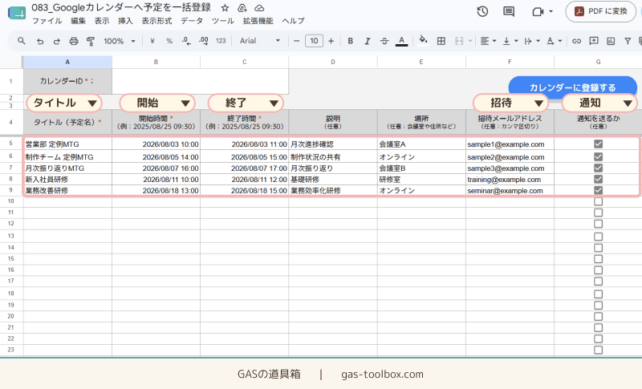Check the notification box in row 10
This screenshot has width=642, height=389.
(598, 201)
